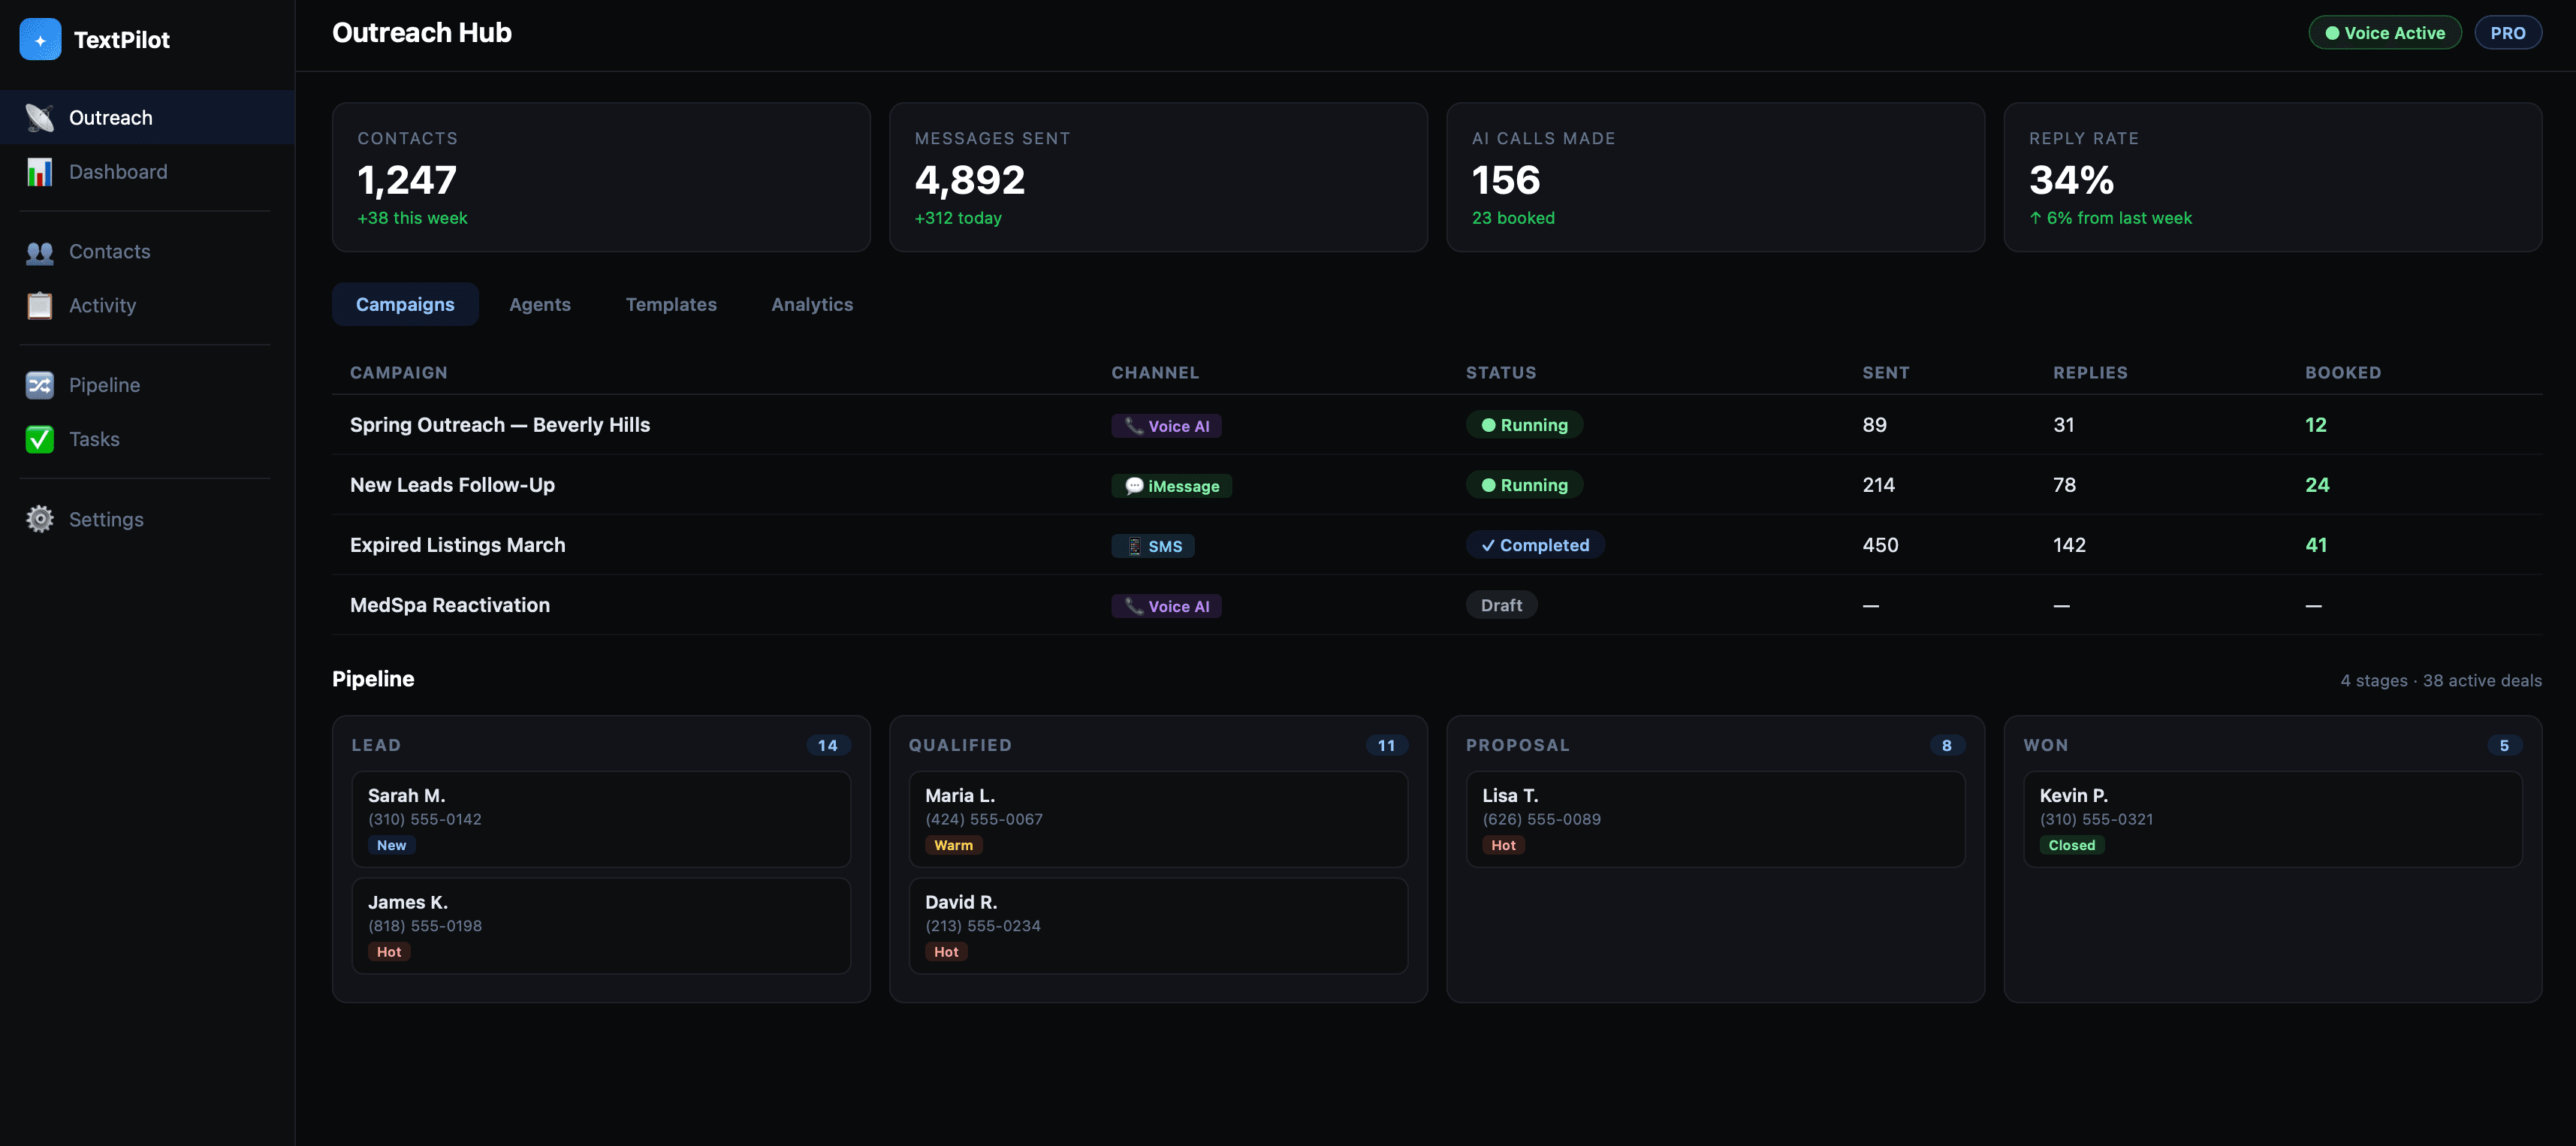Toggle the Voice Active status indicator
The width and height of the screenshot is (2576, 1146).
click(x=2384, y=32)
